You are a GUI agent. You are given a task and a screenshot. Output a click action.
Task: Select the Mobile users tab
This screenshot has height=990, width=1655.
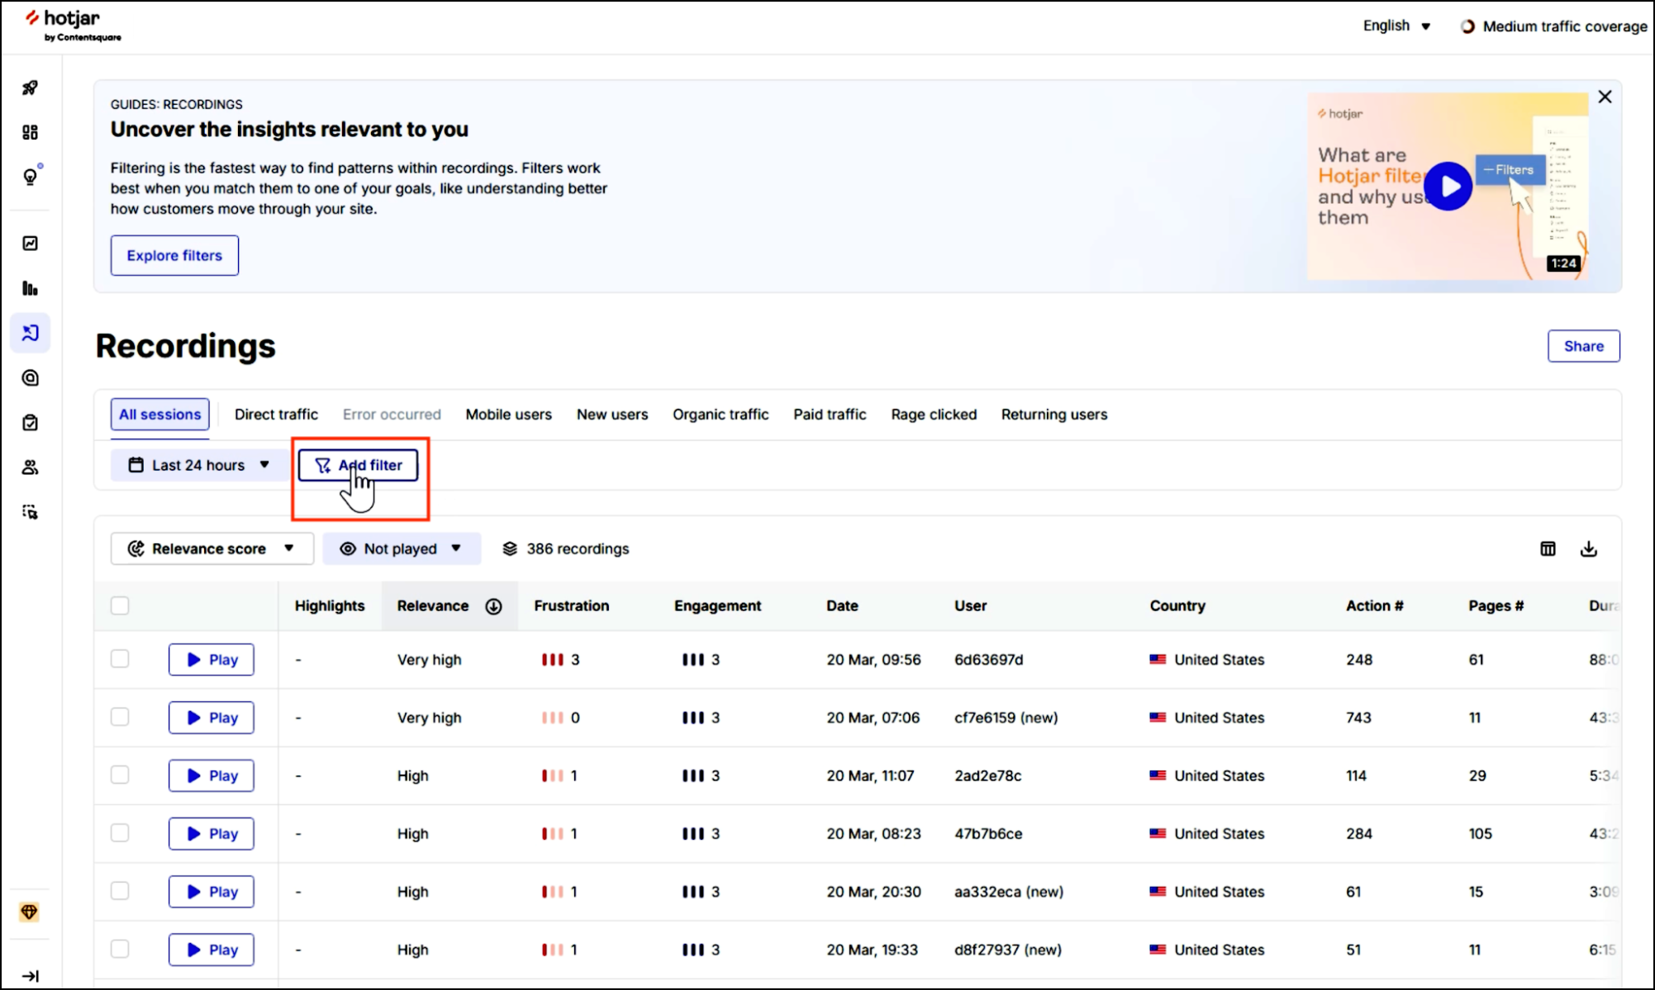508,414
